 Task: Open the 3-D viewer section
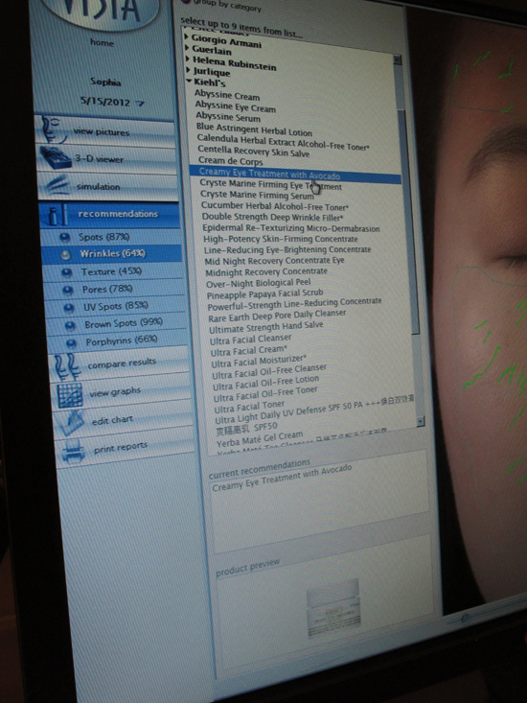tap(107, 158)
